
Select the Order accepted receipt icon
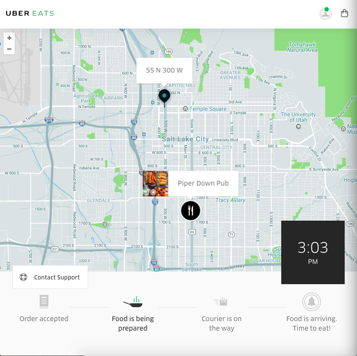point(44,302)
